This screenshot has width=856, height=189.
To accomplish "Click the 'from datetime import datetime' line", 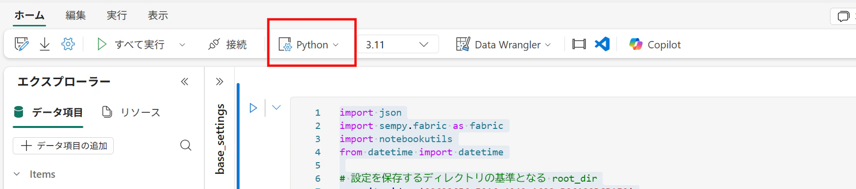I will pos(422,152).
